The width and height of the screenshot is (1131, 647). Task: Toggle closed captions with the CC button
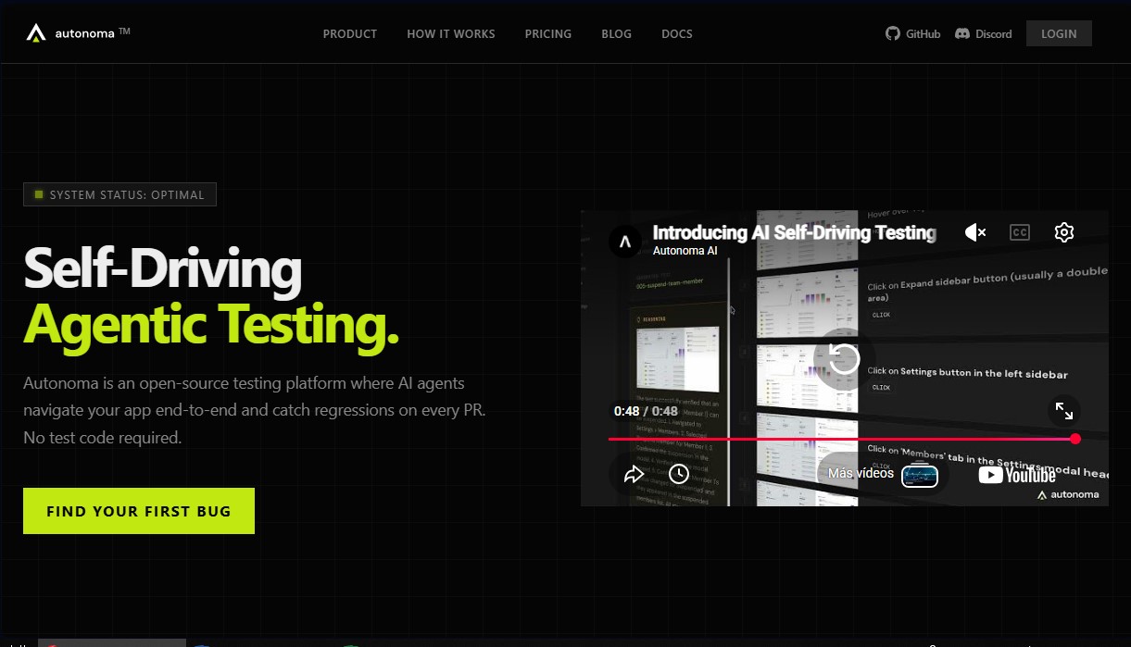(1020, 232)
